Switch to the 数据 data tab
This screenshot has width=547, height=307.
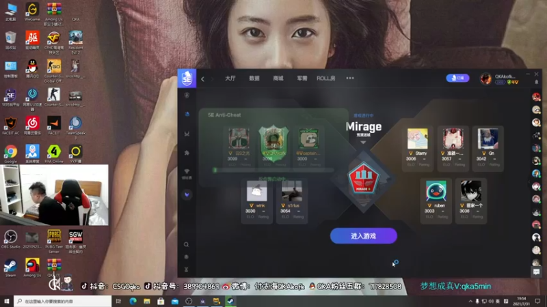(254, 78)
